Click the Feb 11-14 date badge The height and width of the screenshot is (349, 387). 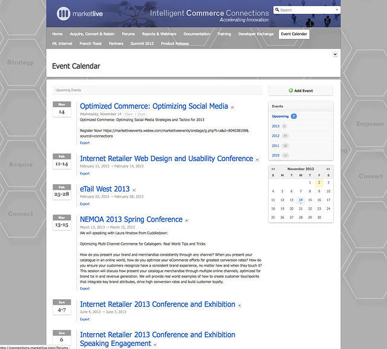(62, 161)
